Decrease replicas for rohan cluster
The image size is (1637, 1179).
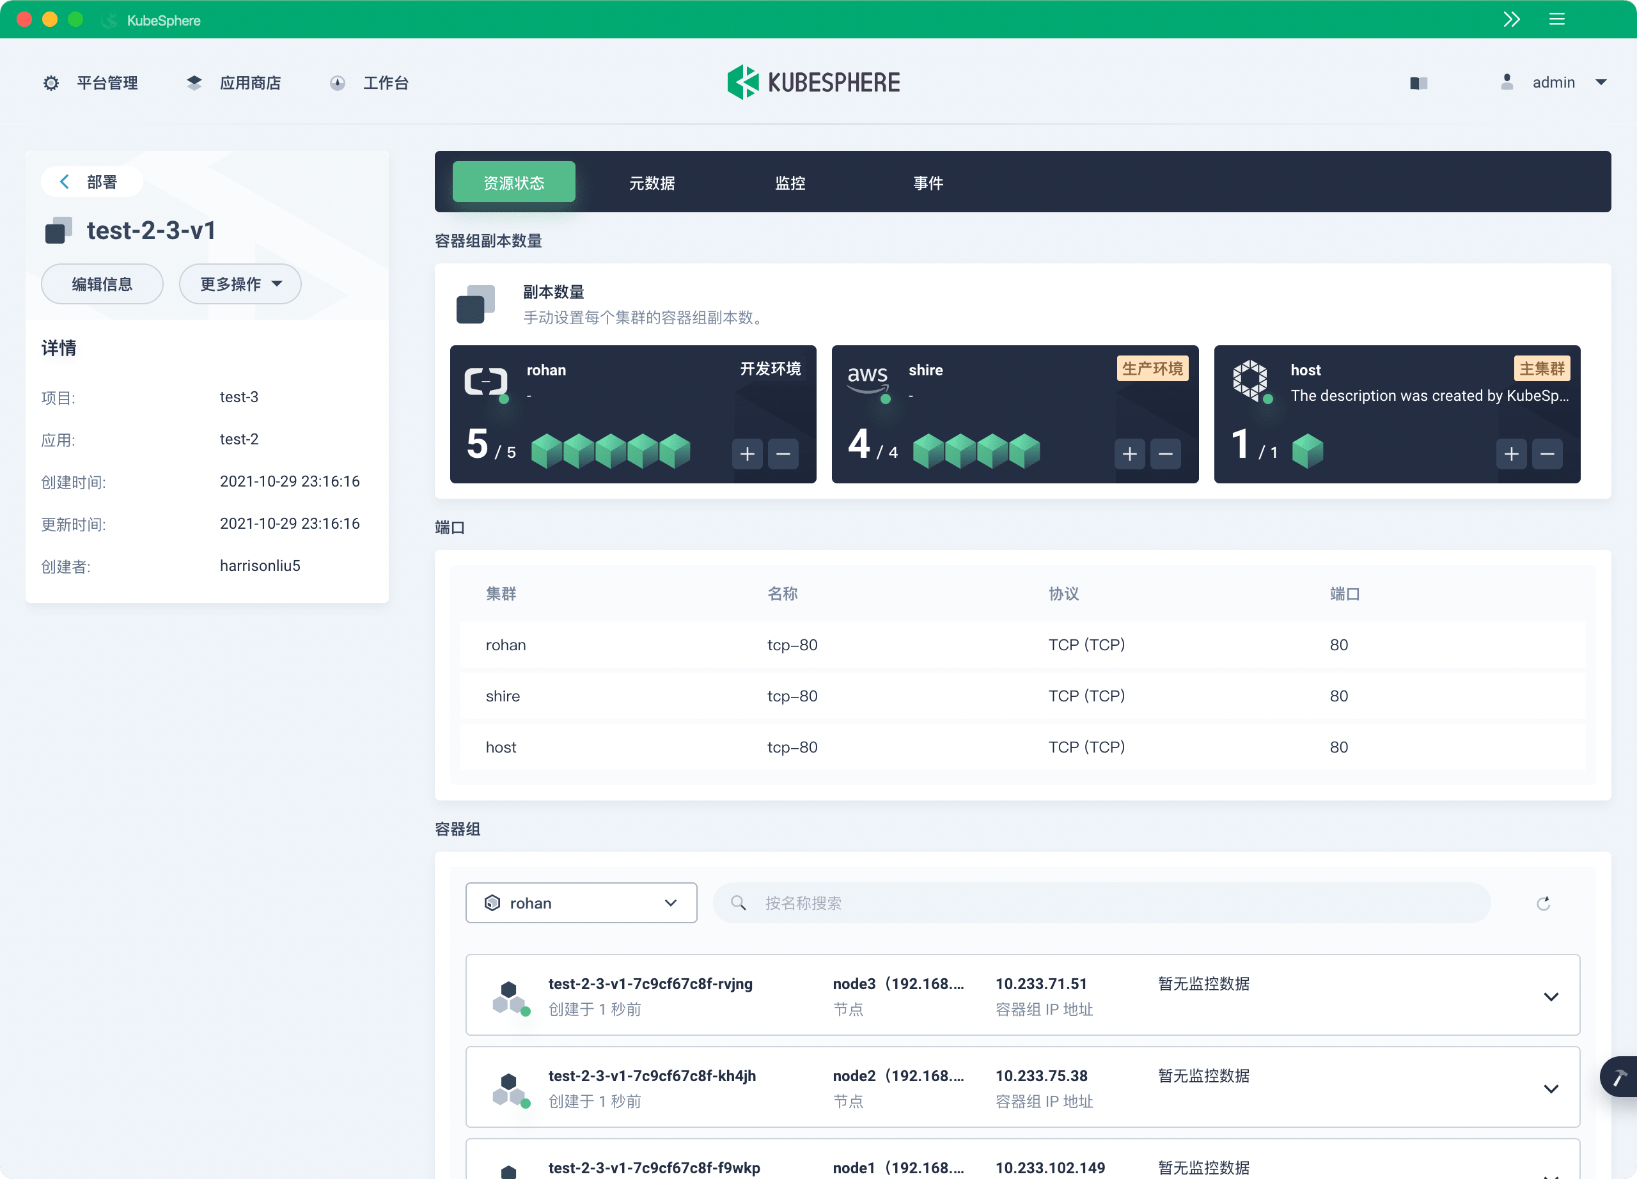click(783, 454)
